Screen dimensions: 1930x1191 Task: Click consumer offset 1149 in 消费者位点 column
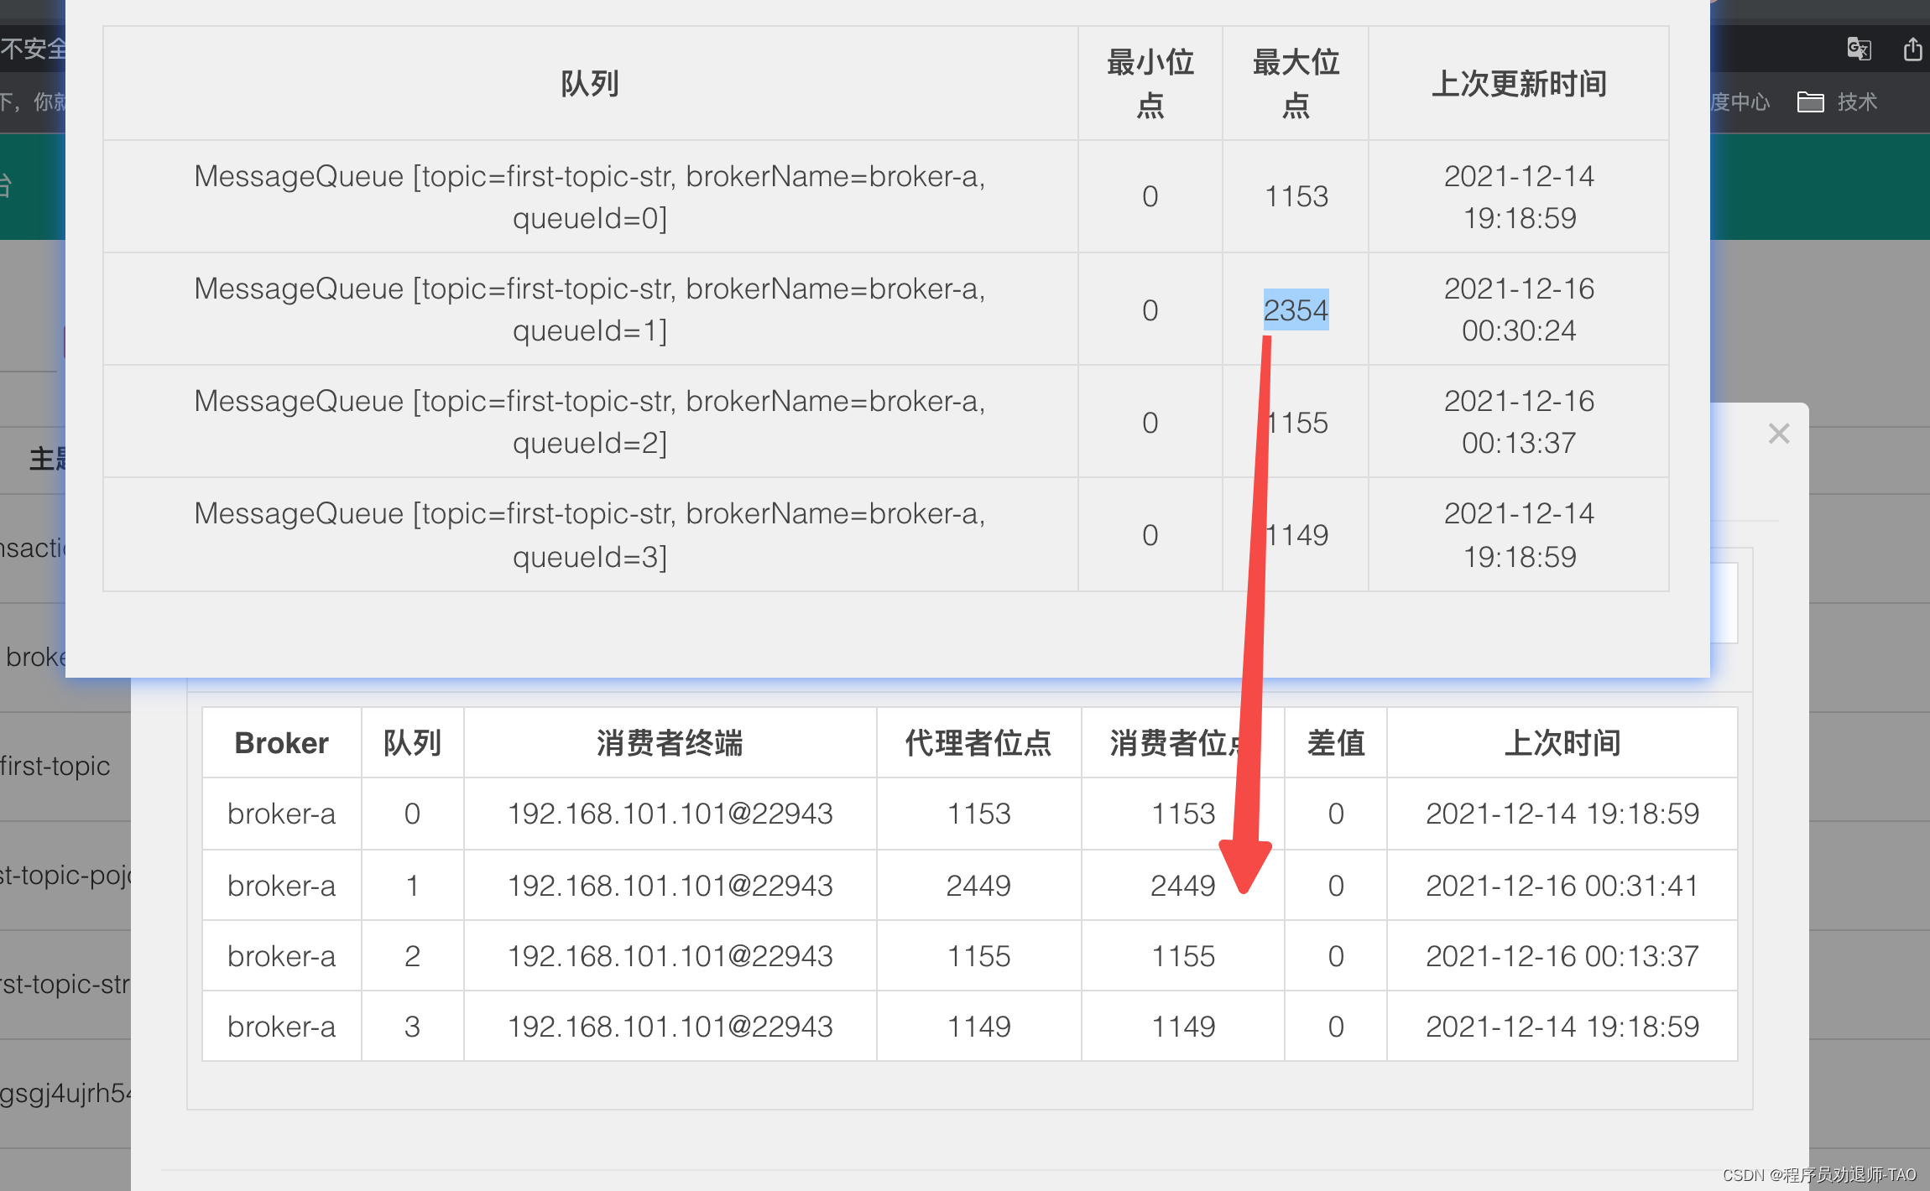coord(1182,1027)
